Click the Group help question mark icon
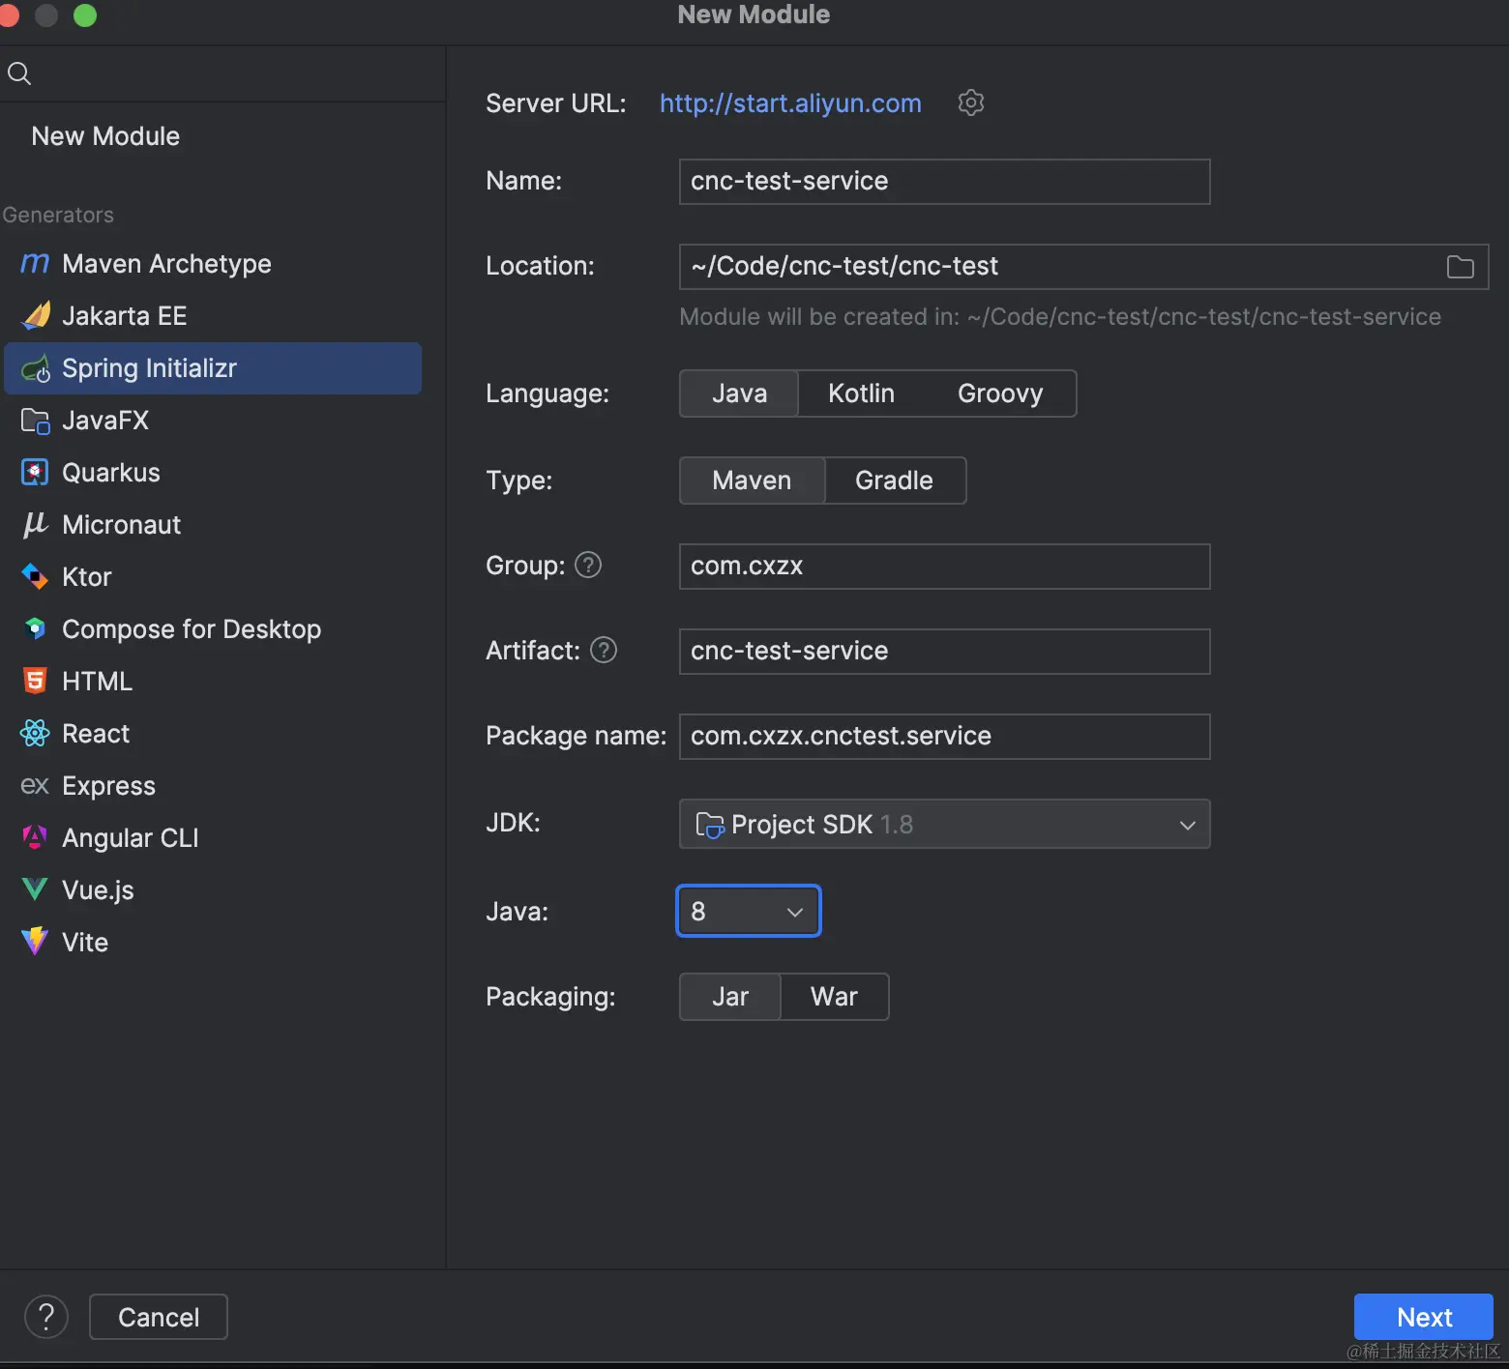Screen dimensions: 1509x1369 coord(588,565)
